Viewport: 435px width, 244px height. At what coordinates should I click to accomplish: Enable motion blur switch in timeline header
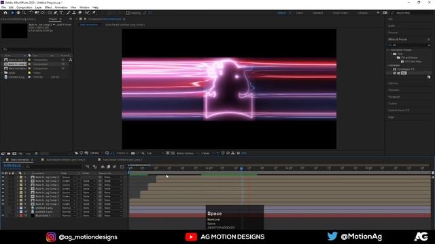click(x=114, y=167)
